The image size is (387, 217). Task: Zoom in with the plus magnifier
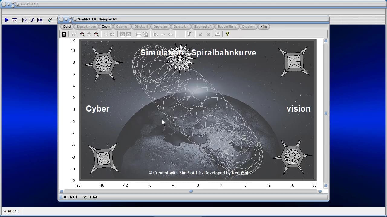tap(96, 34)
